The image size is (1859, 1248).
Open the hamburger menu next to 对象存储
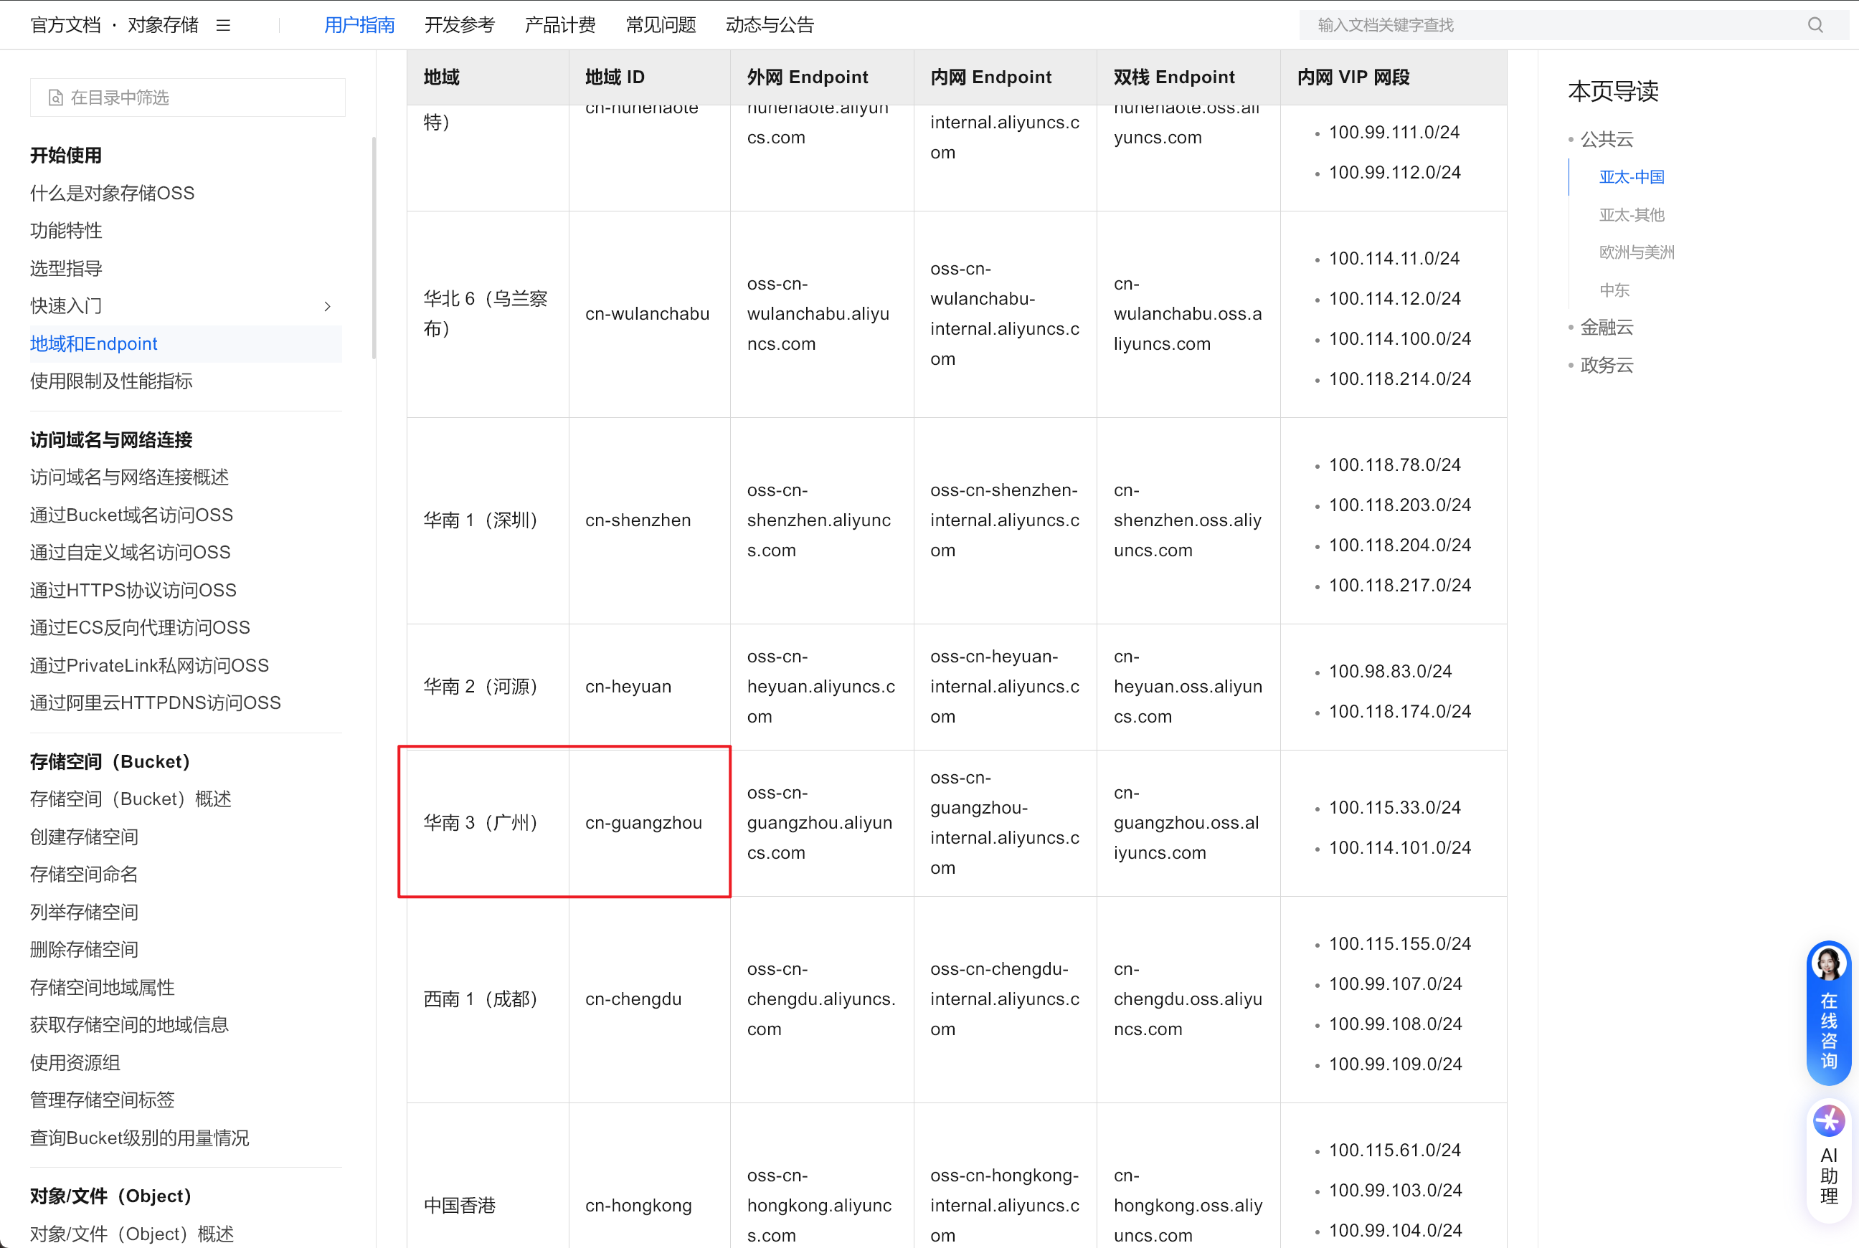click(x=223, y=26)
